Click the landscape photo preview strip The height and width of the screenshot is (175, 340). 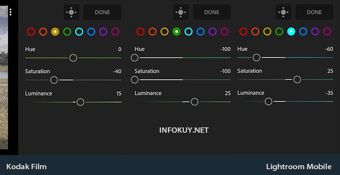click(4, 77)
